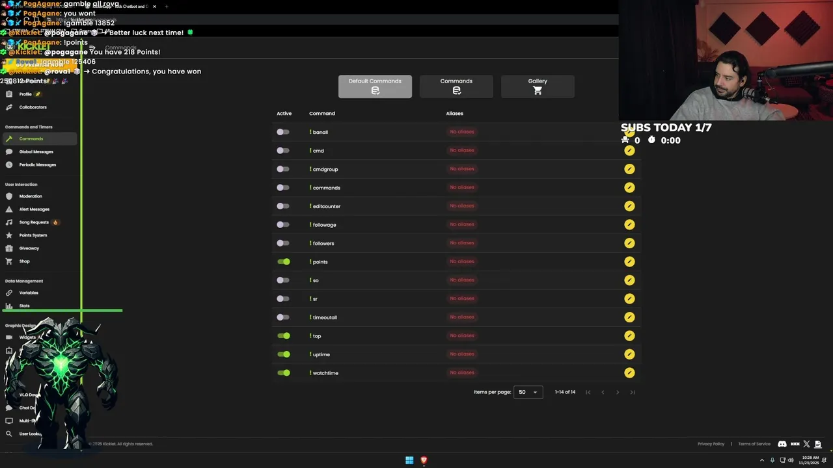Enable the so command toggle
The image size is (833, 468).
[x=283, y=280]
